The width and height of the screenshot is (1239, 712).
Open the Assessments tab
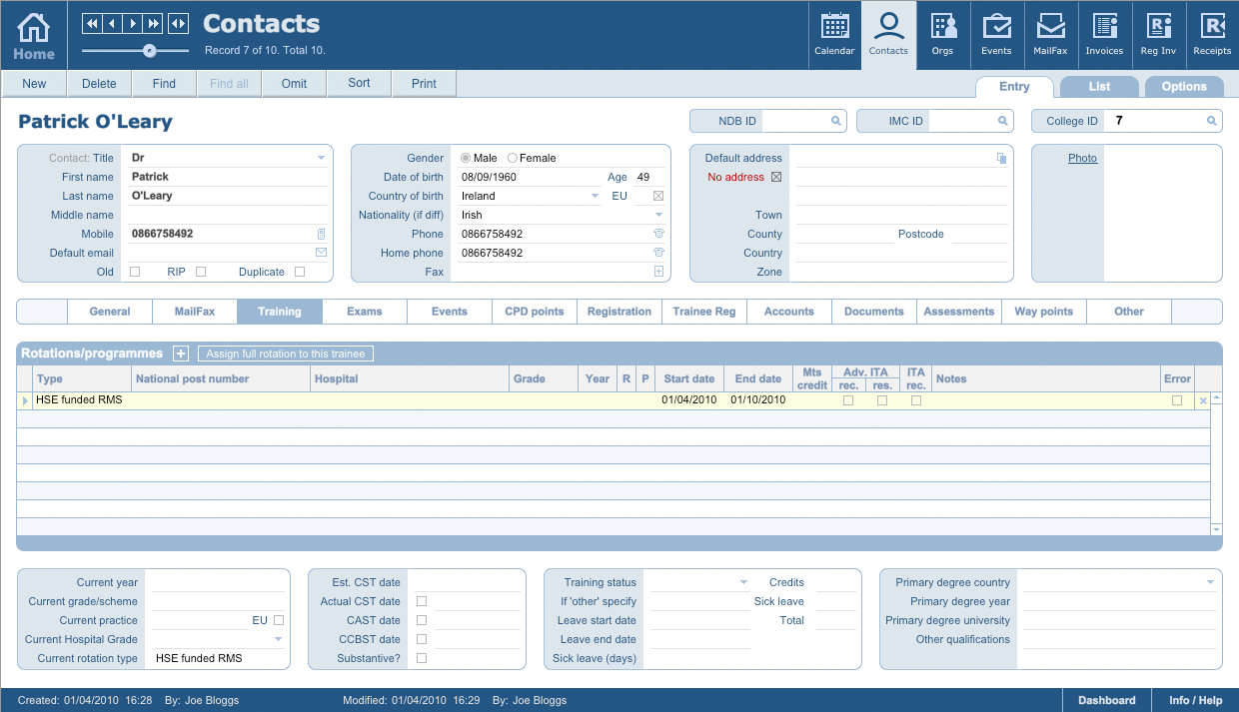(959, 312)
